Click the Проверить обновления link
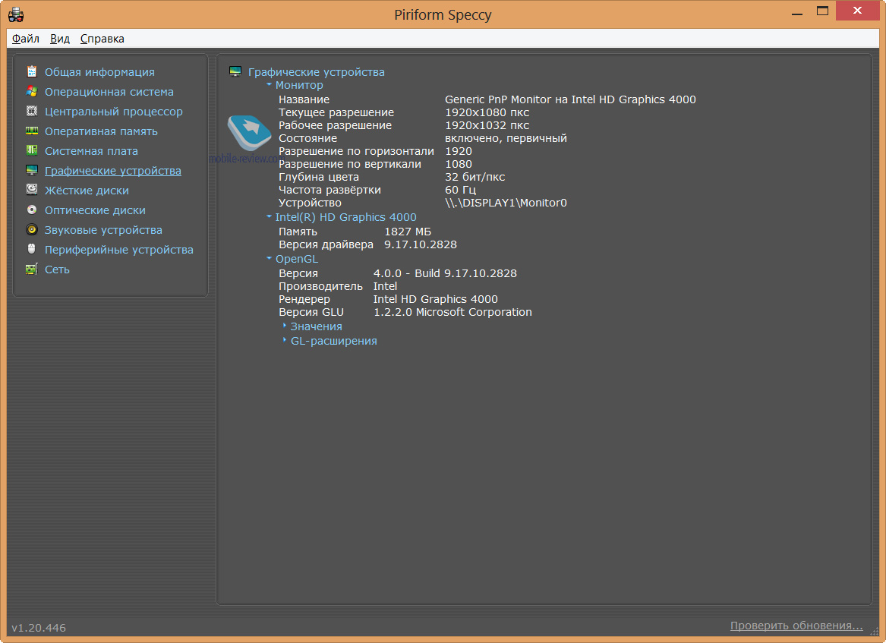The height and width of the screenshot is (643, 886). tap(796, 626)
